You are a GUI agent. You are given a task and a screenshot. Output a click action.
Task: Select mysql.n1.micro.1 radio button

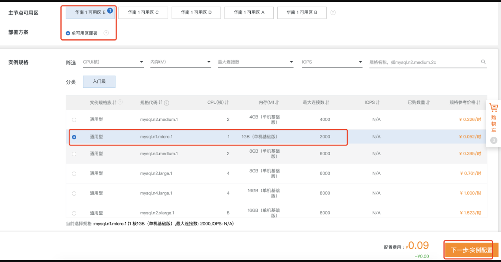point(74,137)
